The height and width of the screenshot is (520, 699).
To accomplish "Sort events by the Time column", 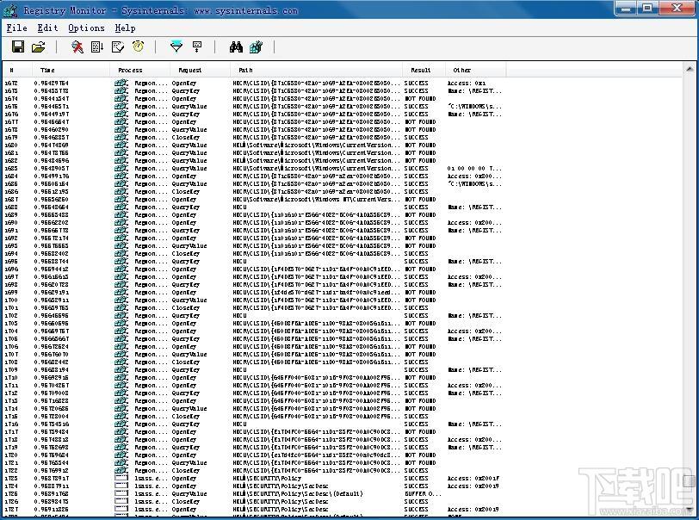I will [47, 71].
